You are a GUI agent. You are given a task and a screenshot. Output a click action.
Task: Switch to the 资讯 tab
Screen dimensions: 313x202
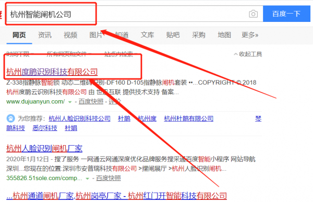point(45,35)
